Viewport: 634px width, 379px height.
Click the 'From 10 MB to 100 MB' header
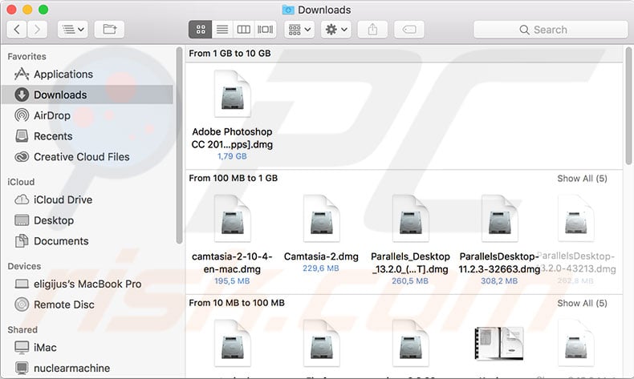pyautogui.click(x=237, y=303)
